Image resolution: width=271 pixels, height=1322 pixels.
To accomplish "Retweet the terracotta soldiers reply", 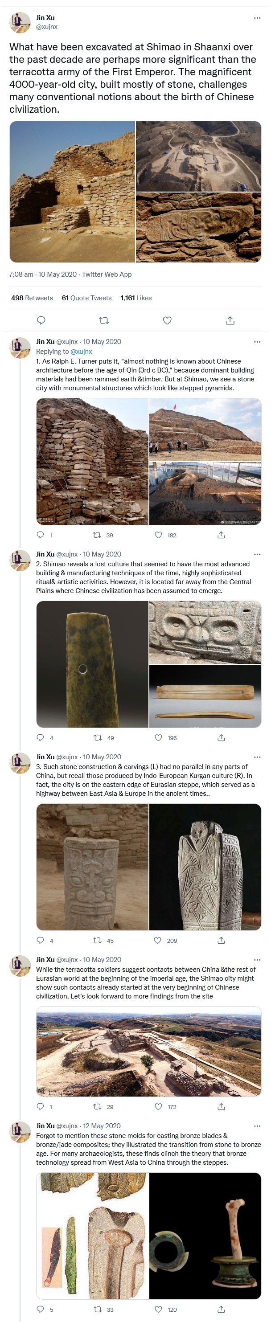I will point(97,1106).
